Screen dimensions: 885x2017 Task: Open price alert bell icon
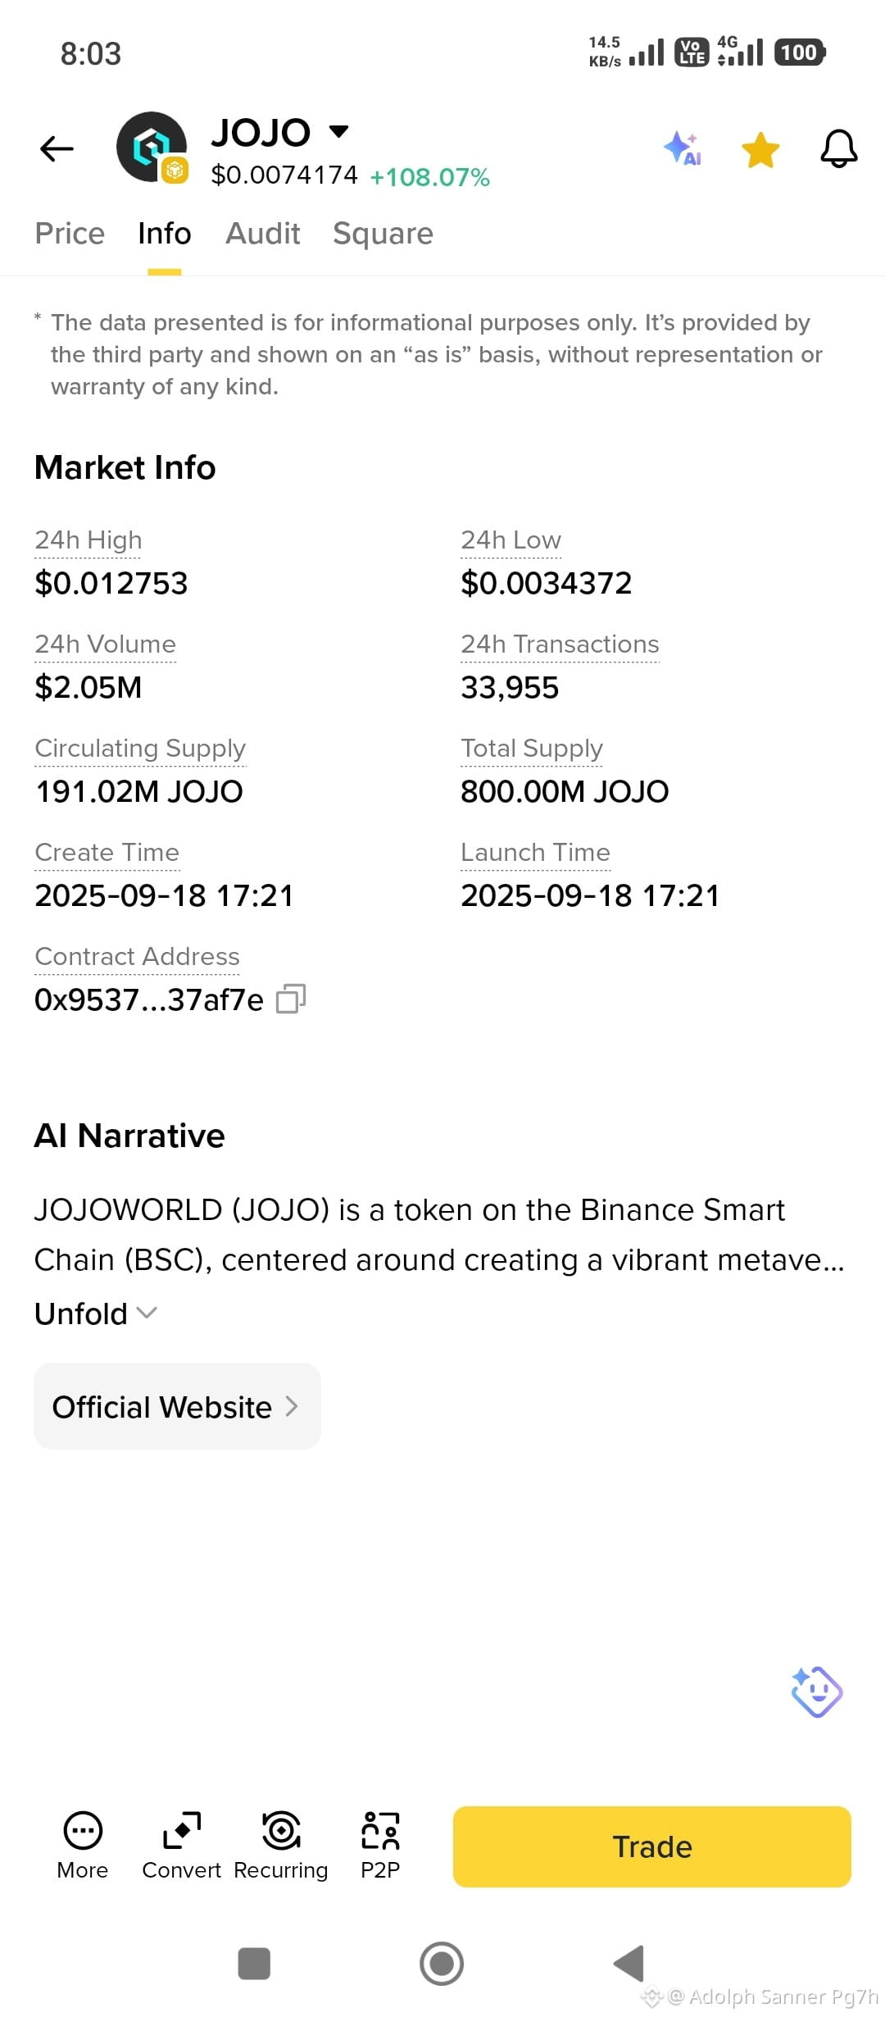tap(839, 149)
